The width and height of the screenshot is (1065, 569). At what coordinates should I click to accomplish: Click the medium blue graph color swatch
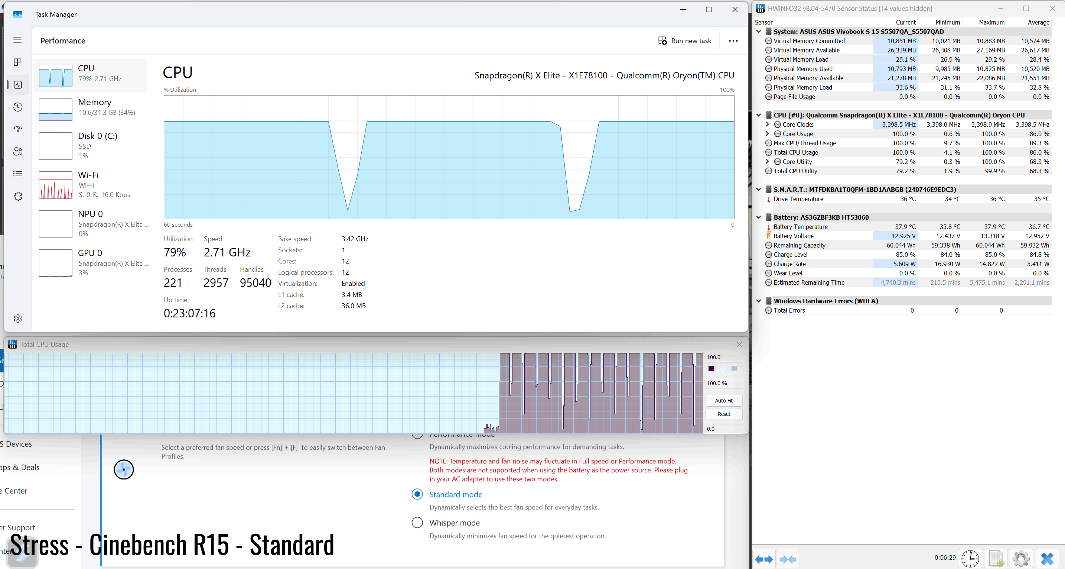coord(735,368)
